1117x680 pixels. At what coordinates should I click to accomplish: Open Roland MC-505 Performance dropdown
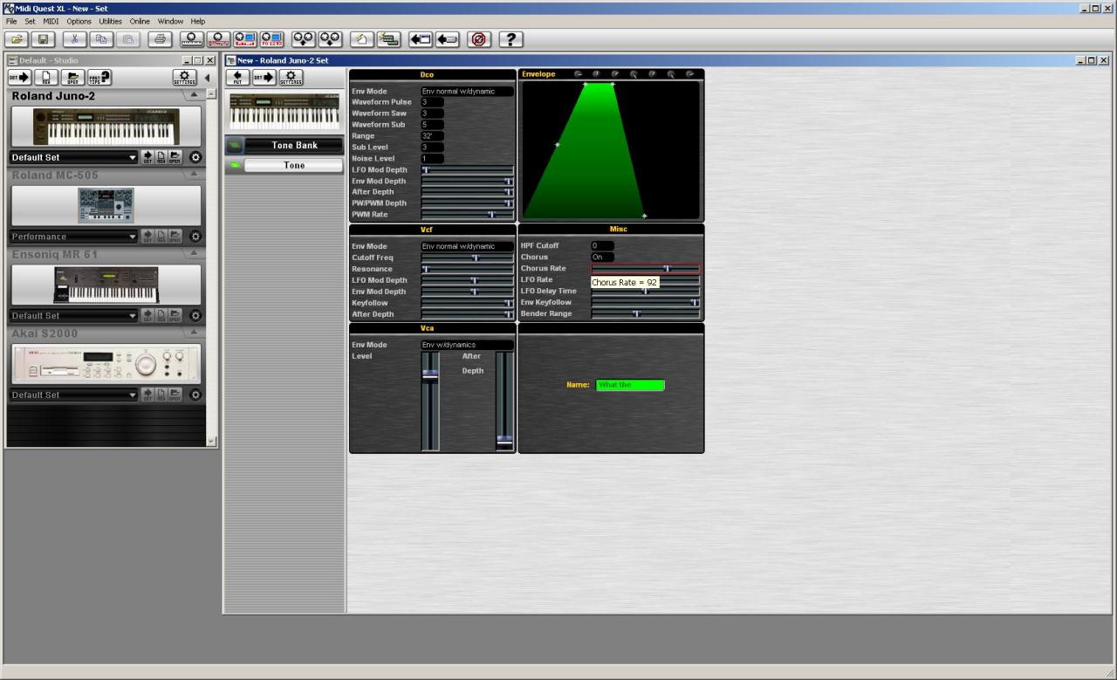[74, 237]
